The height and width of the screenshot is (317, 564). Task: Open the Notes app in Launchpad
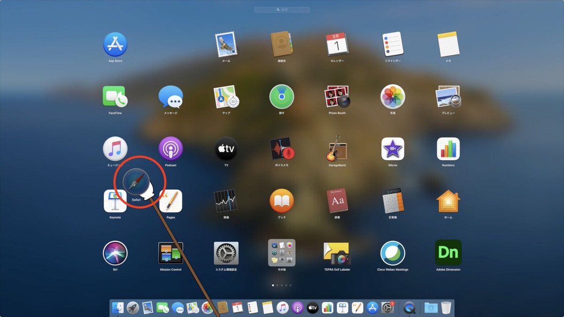[448, 45]
